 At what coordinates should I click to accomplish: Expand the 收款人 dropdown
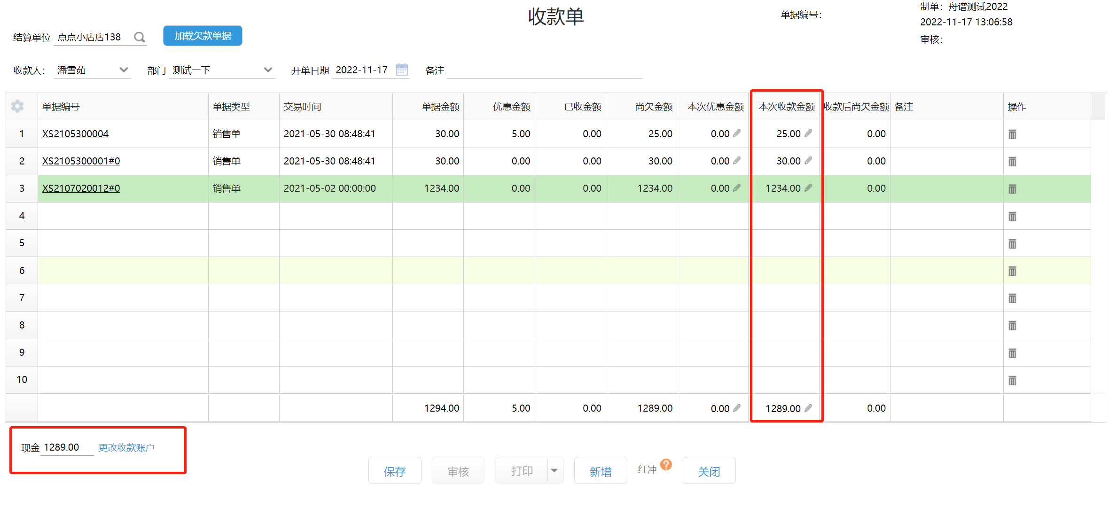[124, 70]
